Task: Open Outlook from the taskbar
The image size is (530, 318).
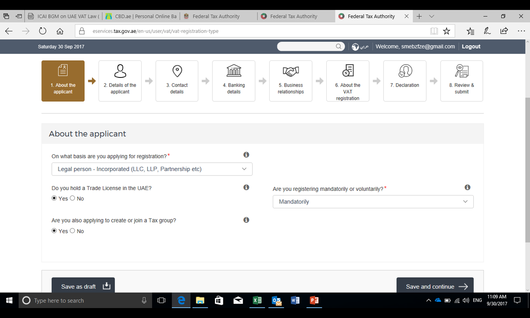Action: [276, 301]
